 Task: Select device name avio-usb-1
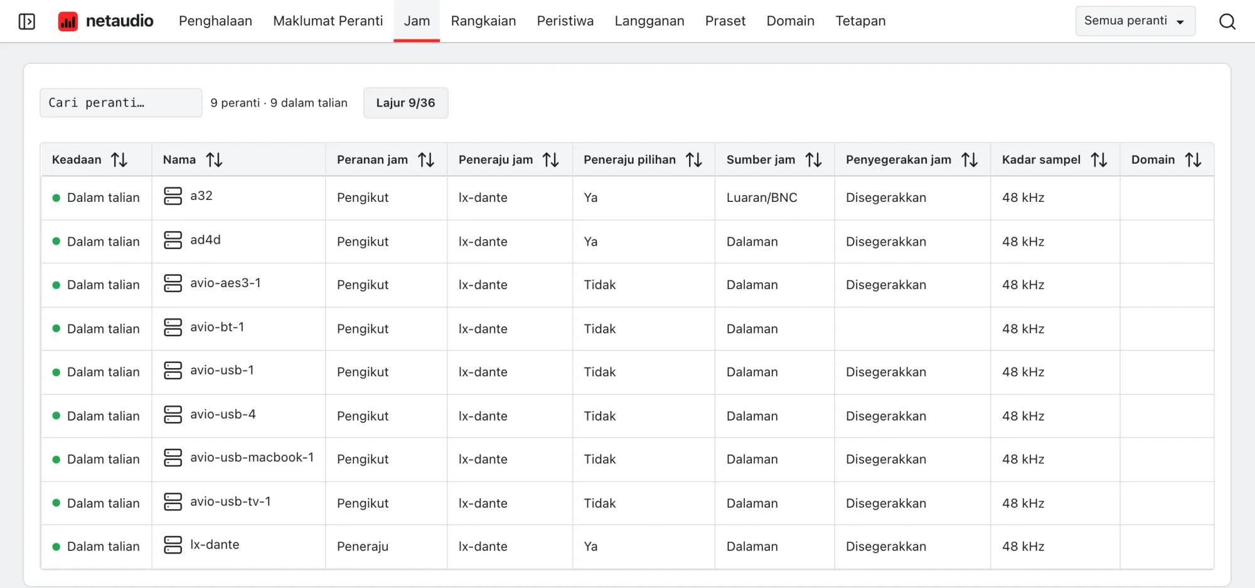[222, 370]
